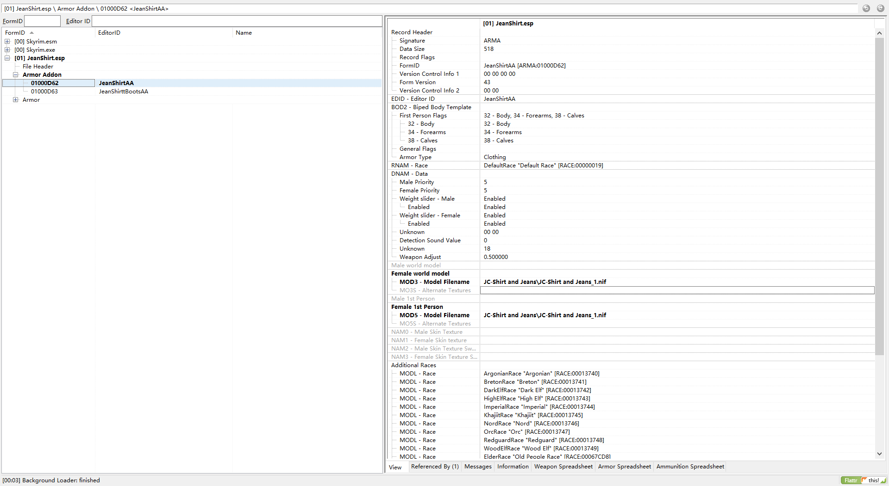Viewport: 889px width, 486px height.
Task: Select the NordRace race entry
Action: pos(532,424)
